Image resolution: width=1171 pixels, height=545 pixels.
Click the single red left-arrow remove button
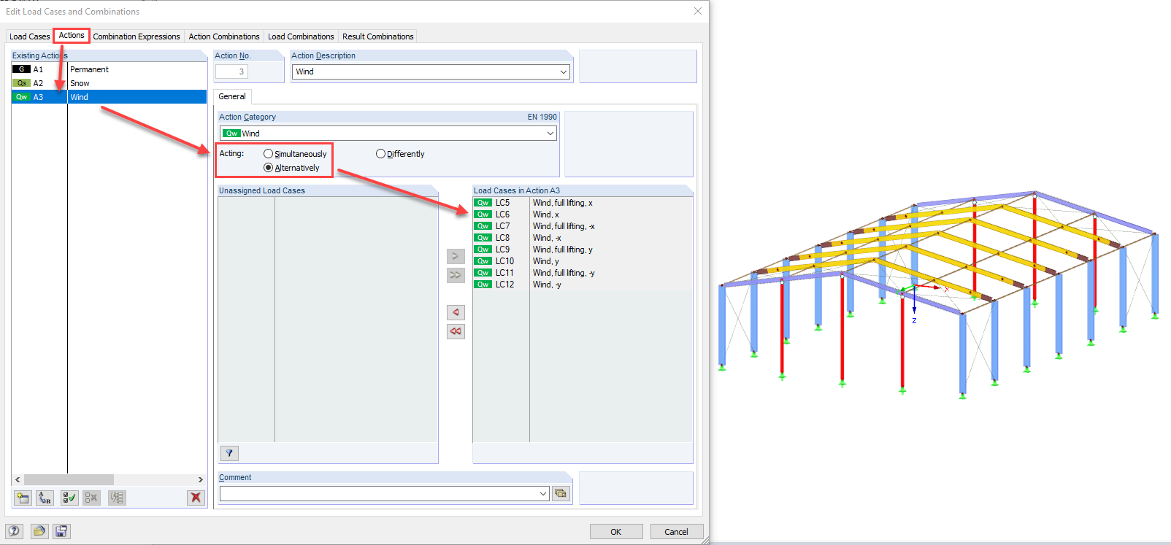pos(456,312)
